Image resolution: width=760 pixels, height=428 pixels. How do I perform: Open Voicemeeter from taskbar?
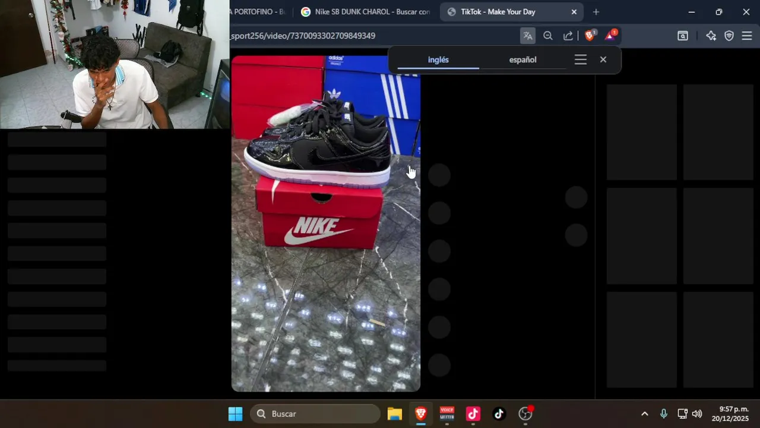(x=447, y=414)
